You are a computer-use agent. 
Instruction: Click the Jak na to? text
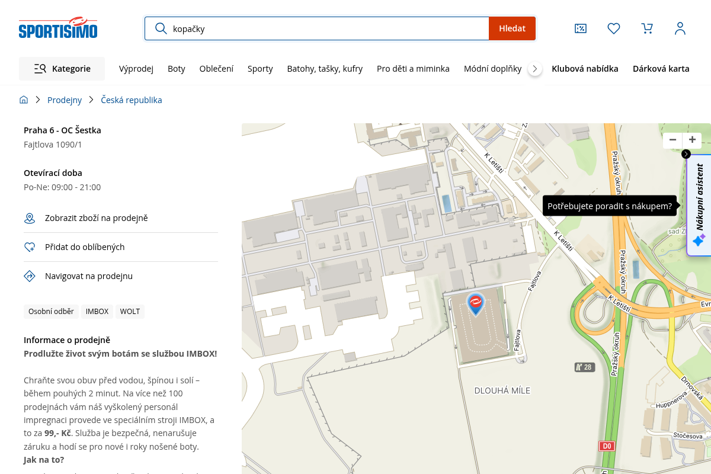[44, 460]
